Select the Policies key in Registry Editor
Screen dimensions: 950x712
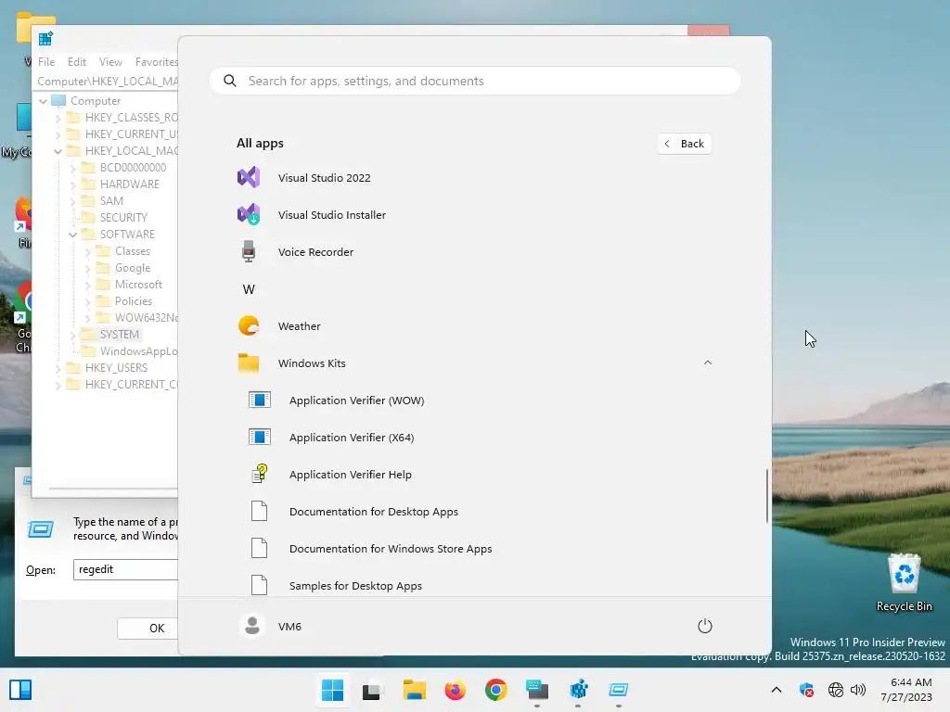[x=134, y=301]
